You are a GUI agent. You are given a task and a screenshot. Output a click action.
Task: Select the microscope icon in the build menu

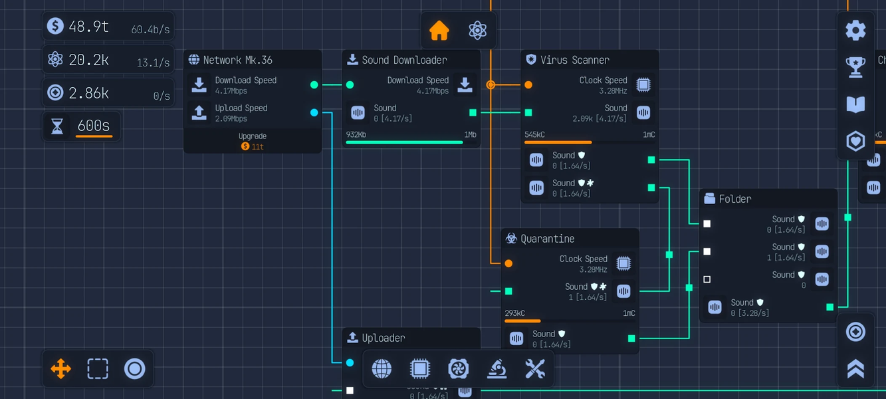[x=497, y=368]
